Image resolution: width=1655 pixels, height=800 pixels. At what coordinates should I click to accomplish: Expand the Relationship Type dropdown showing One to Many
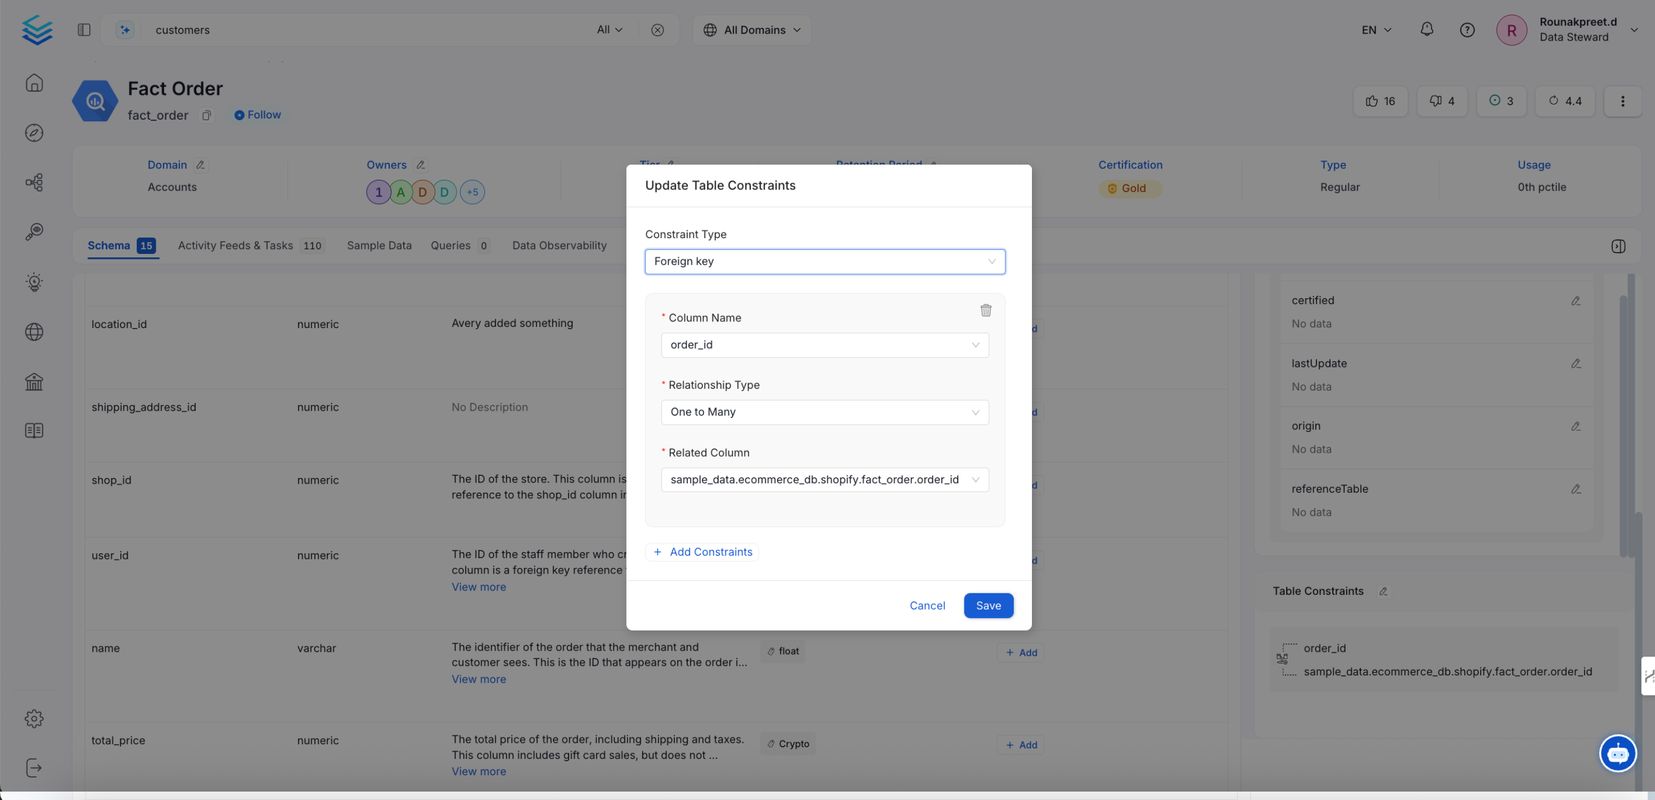(x=825, y=412)
